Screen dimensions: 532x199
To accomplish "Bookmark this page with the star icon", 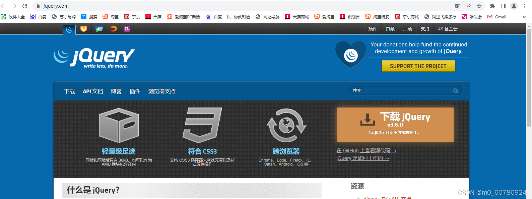I will [479, 6].
